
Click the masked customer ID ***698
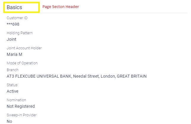13,24
